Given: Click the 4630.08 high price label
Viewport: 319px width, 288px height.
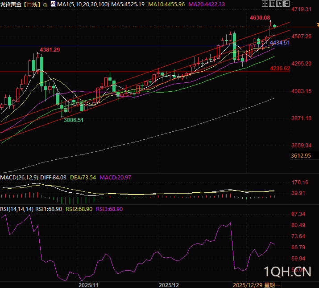Looking at the screenshot, I should [260, 18].
